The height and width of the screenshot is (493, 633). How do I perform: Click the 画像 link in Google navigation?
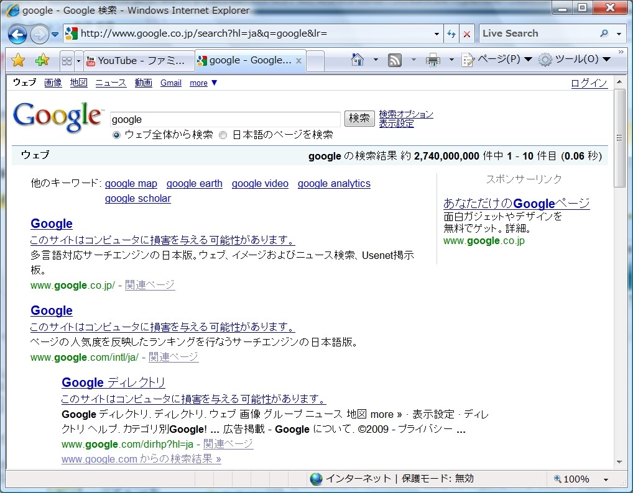[x=53, y=83]
